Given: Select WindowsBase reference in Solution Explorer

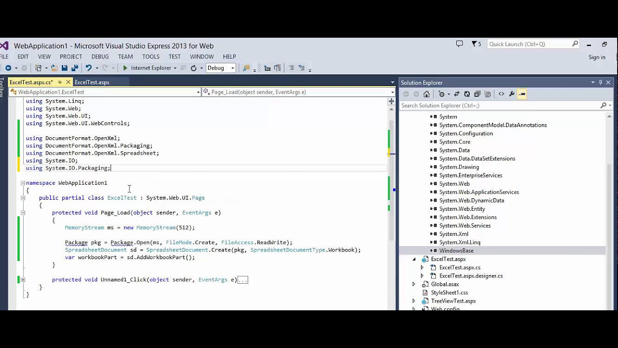Looking at the screenshot, I should (456, 251).
